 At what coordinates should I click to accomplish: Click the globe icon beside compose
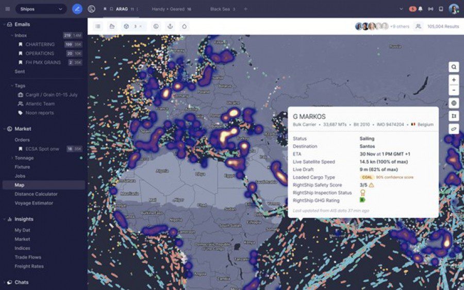tap(91, 9)
